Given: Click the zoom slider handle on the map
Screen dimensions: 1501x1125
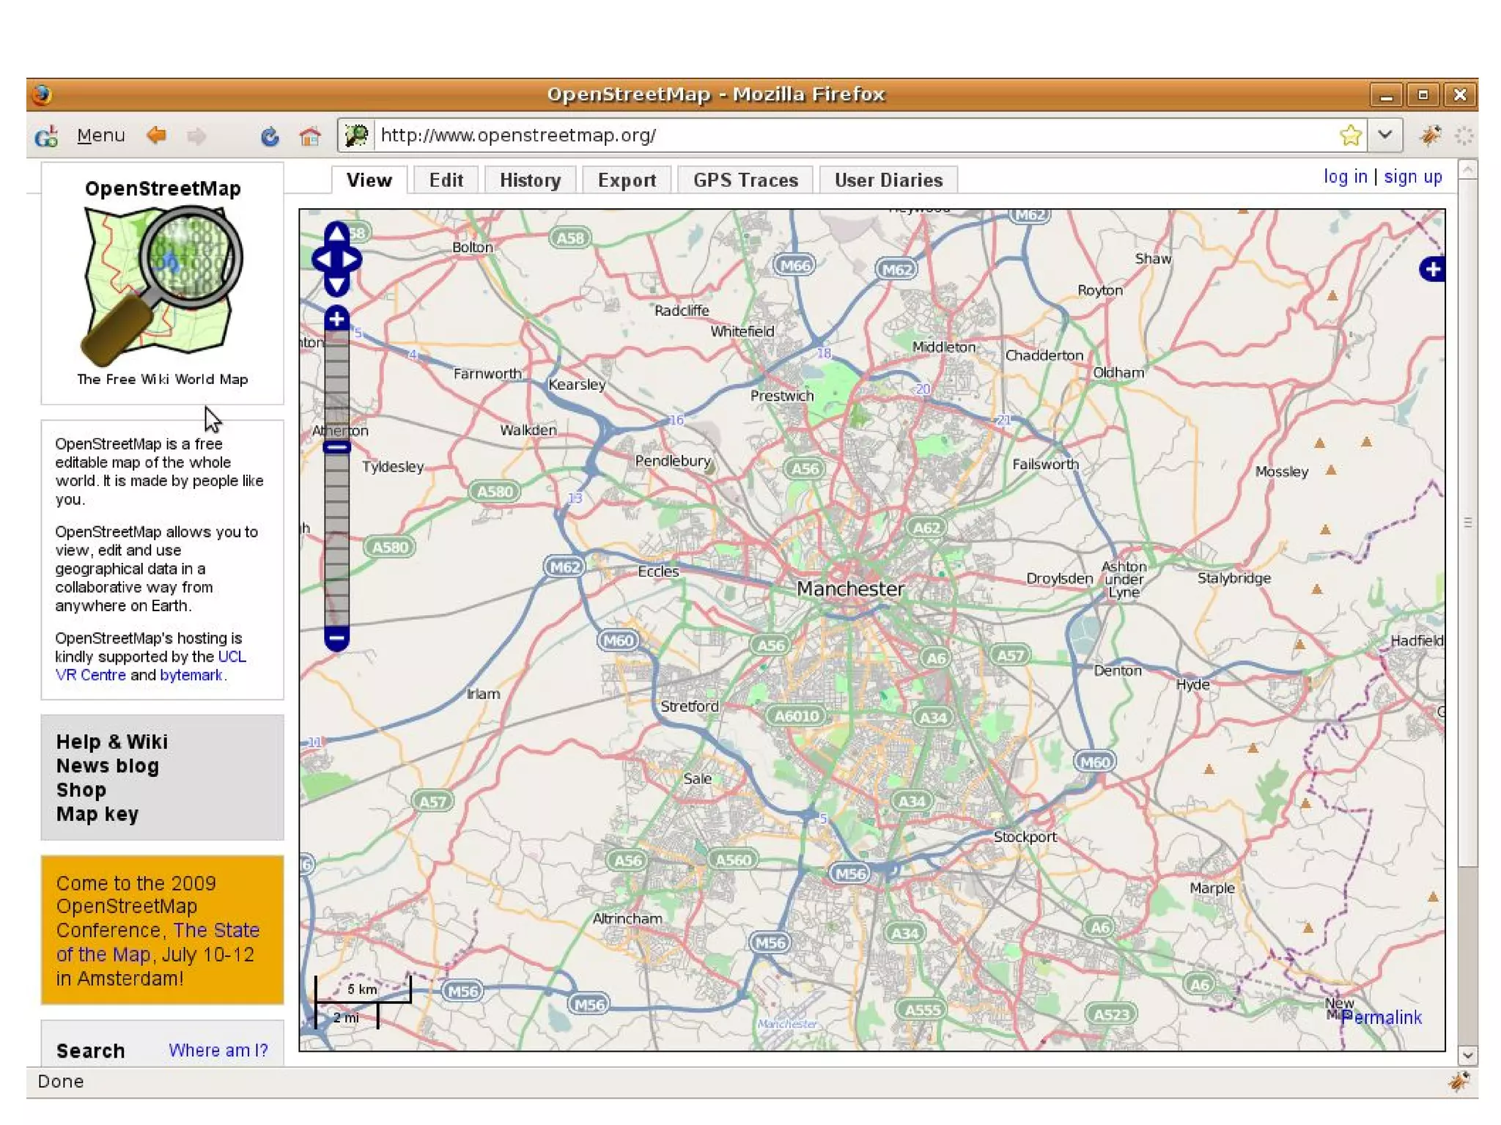Looking at the screenshot, I should (336, 447).
